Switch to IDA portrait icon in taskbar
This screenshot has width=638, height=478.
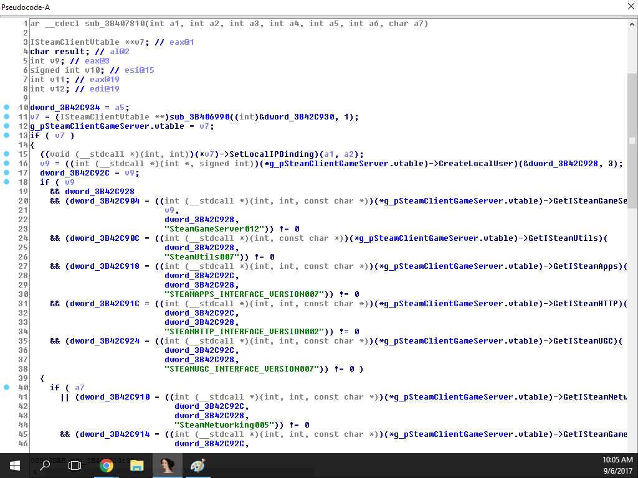[x=167, y=466]
